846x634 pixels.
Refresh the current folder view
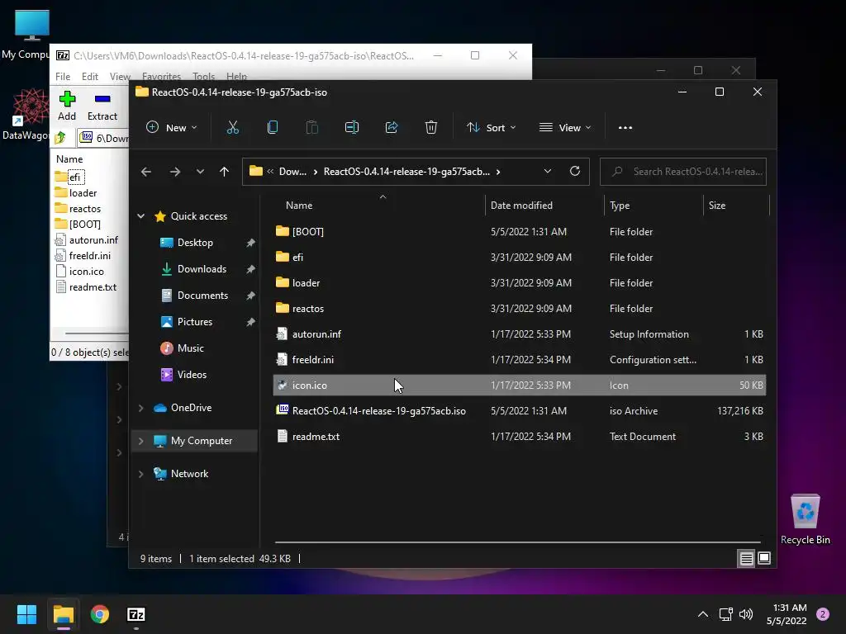click(x=575, y=171)
